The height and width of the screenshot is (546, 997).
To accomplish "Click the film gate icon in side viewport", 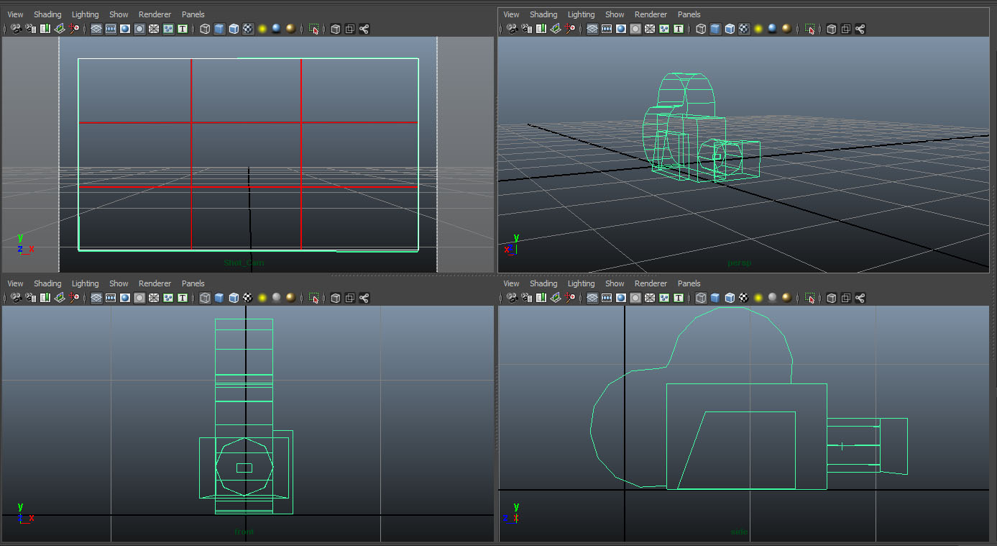I will coord(605,298).
